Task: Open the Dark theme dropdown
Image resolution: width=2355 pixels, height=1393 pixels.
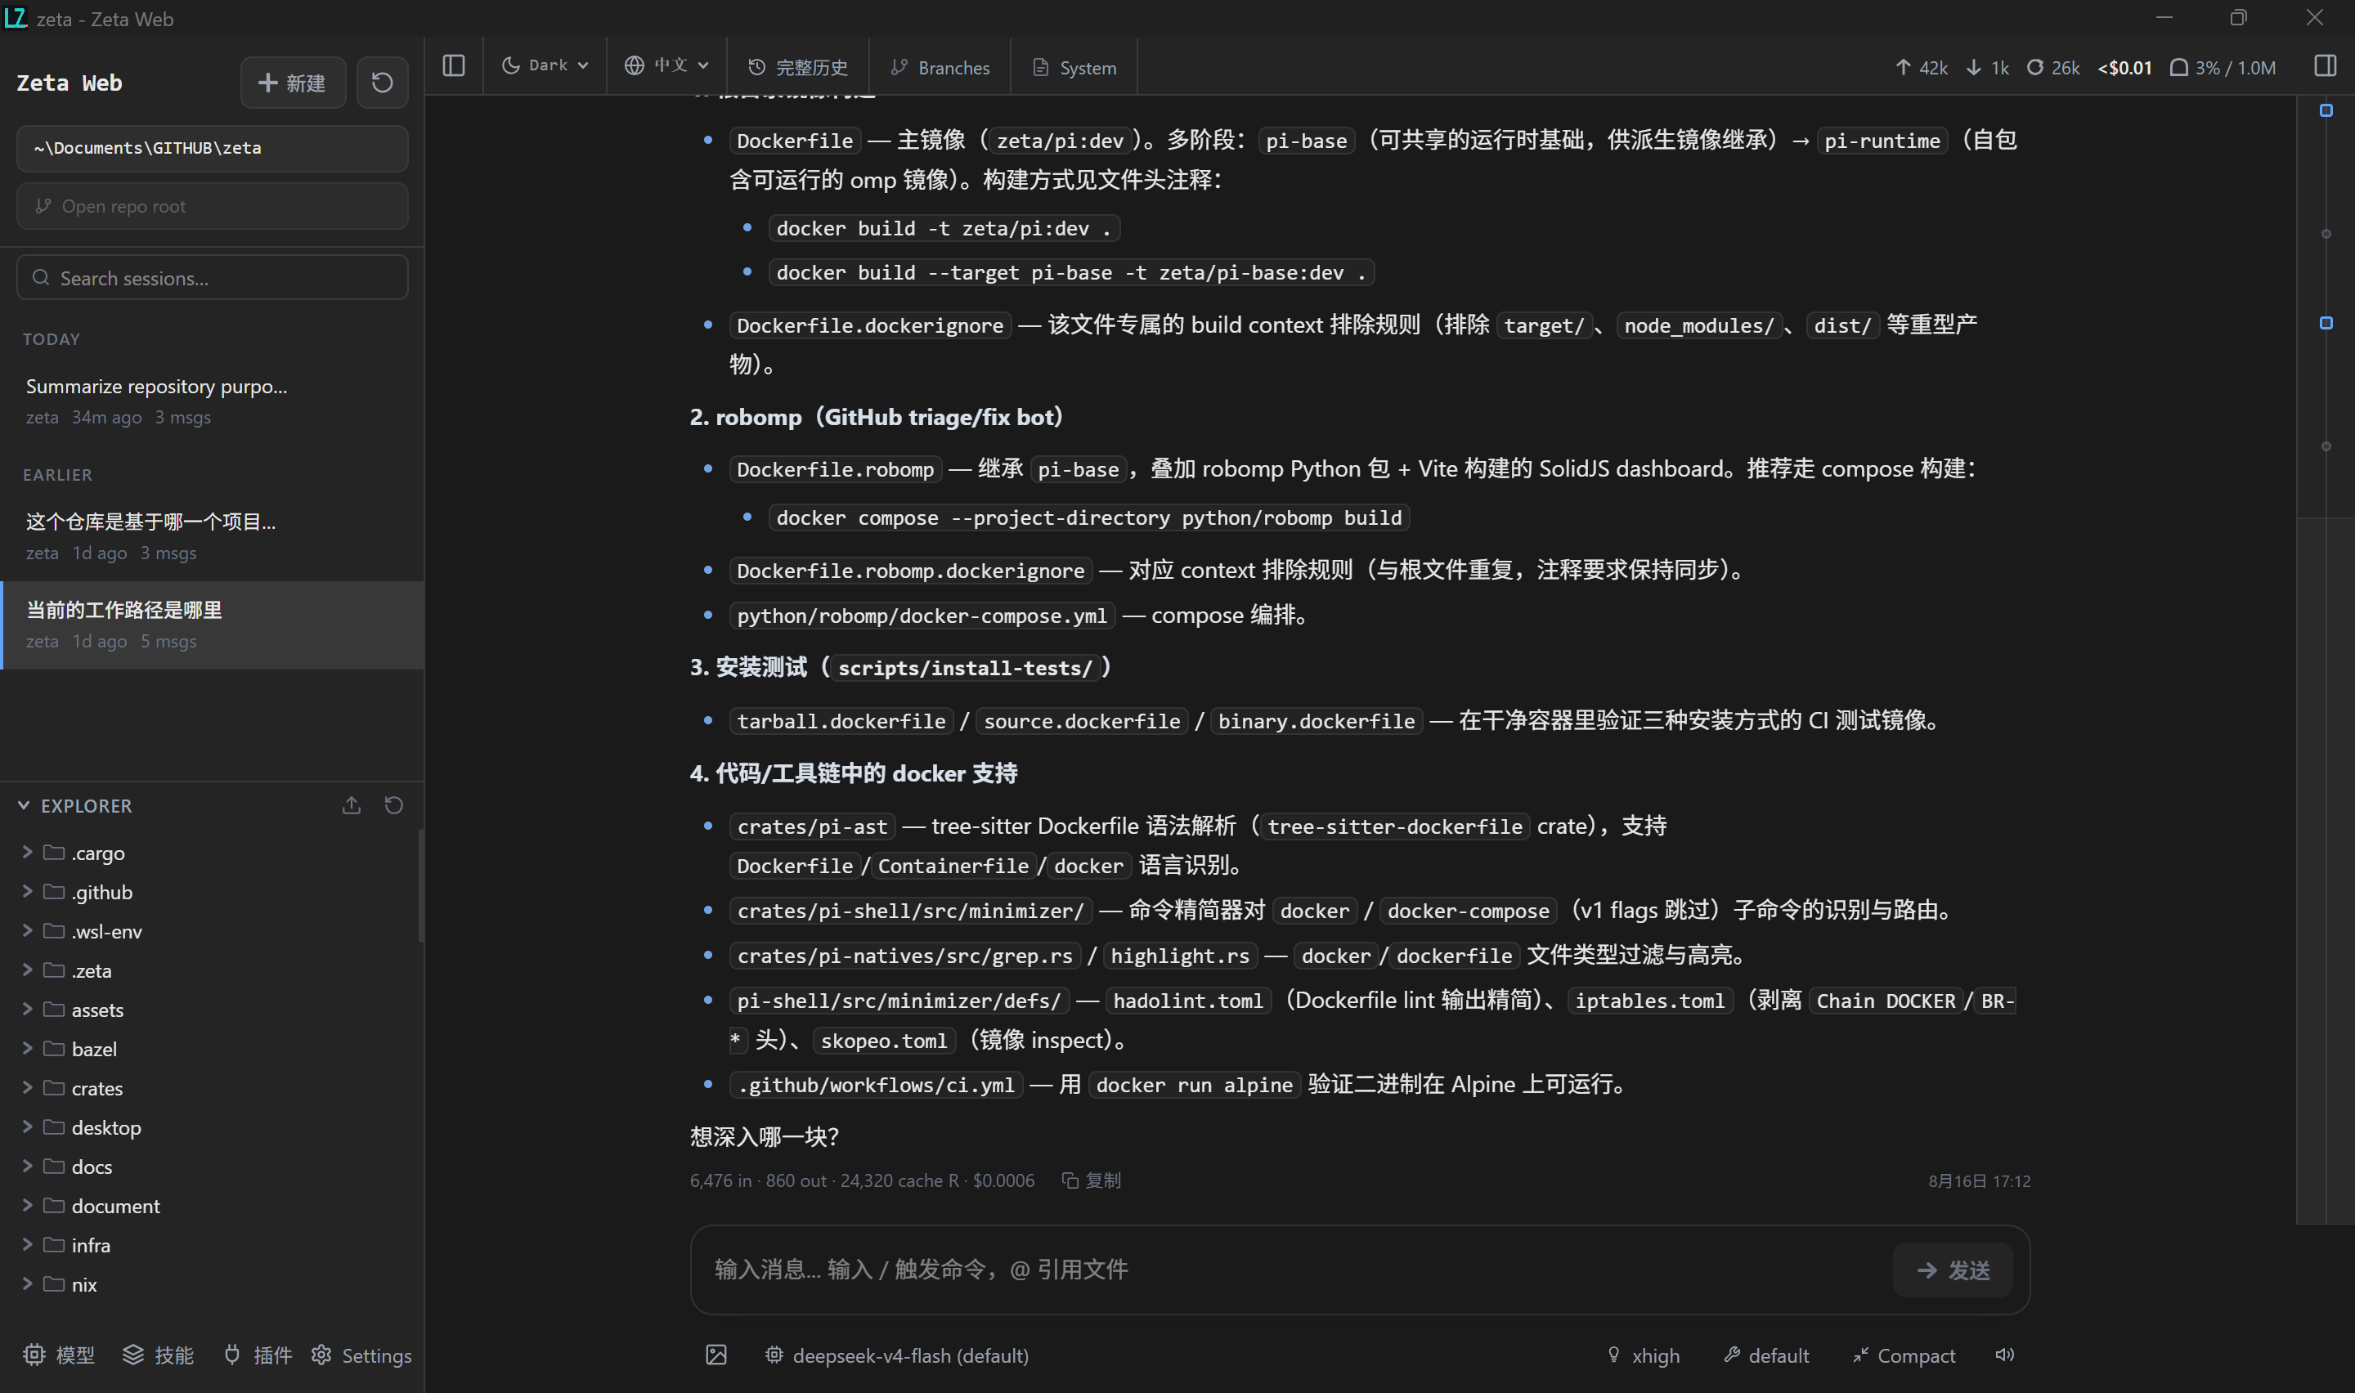Action: click(x=545, y=65)
